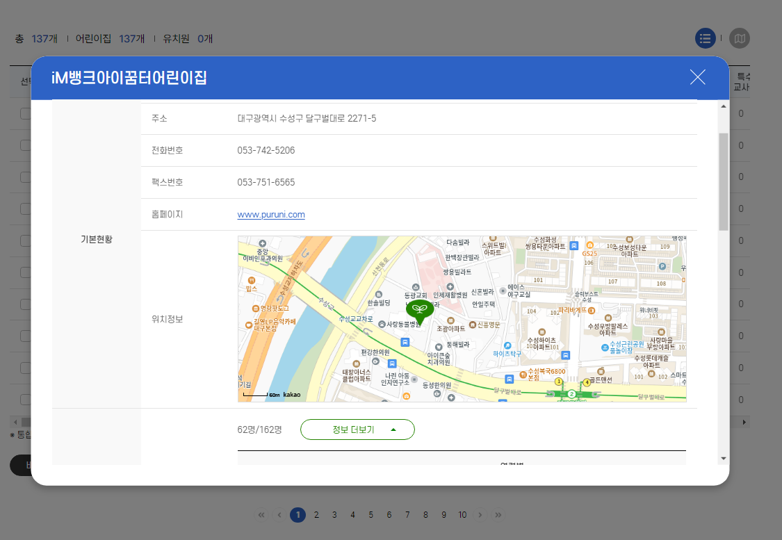The height and width of the screenshot is (540, 782).
Task: Click the 유치원 0개 count text
Action: [x=188, y=38]
